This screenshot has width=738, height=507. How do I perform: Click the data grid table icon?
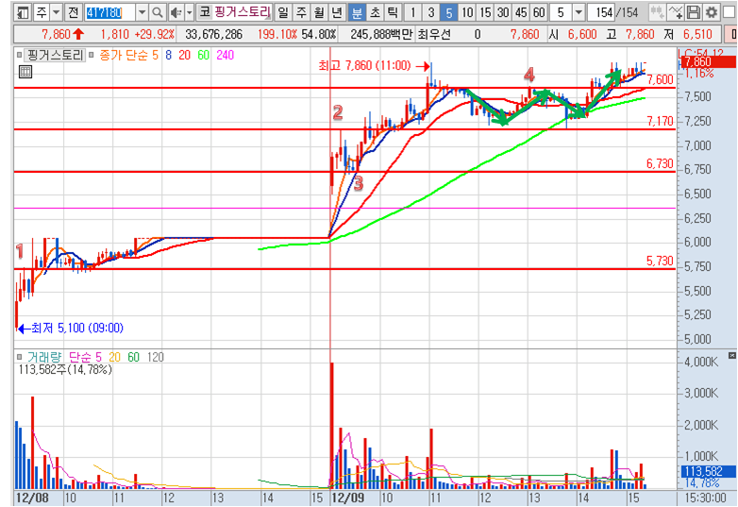tap(25, 72)
